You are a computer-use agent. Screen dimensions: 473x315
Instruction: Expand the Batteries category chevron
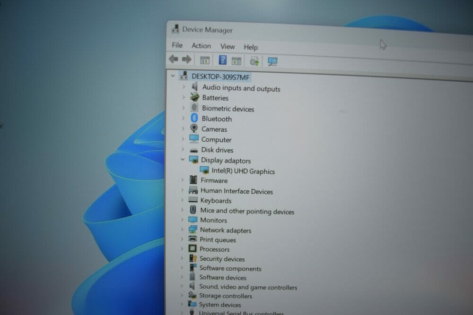[184, 97]
